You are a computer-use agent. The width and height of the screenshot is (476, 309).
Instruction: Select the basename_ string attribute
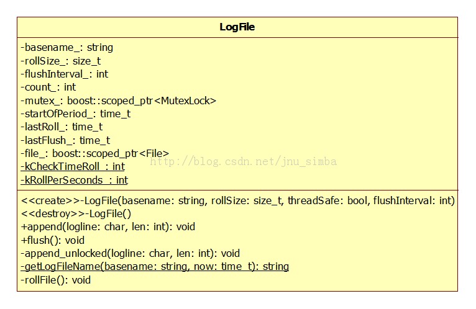point(66,47)
